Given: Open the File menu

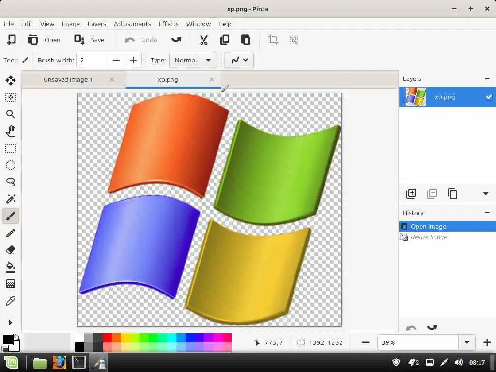Looking at the screenshot, I should click(9, 24).
